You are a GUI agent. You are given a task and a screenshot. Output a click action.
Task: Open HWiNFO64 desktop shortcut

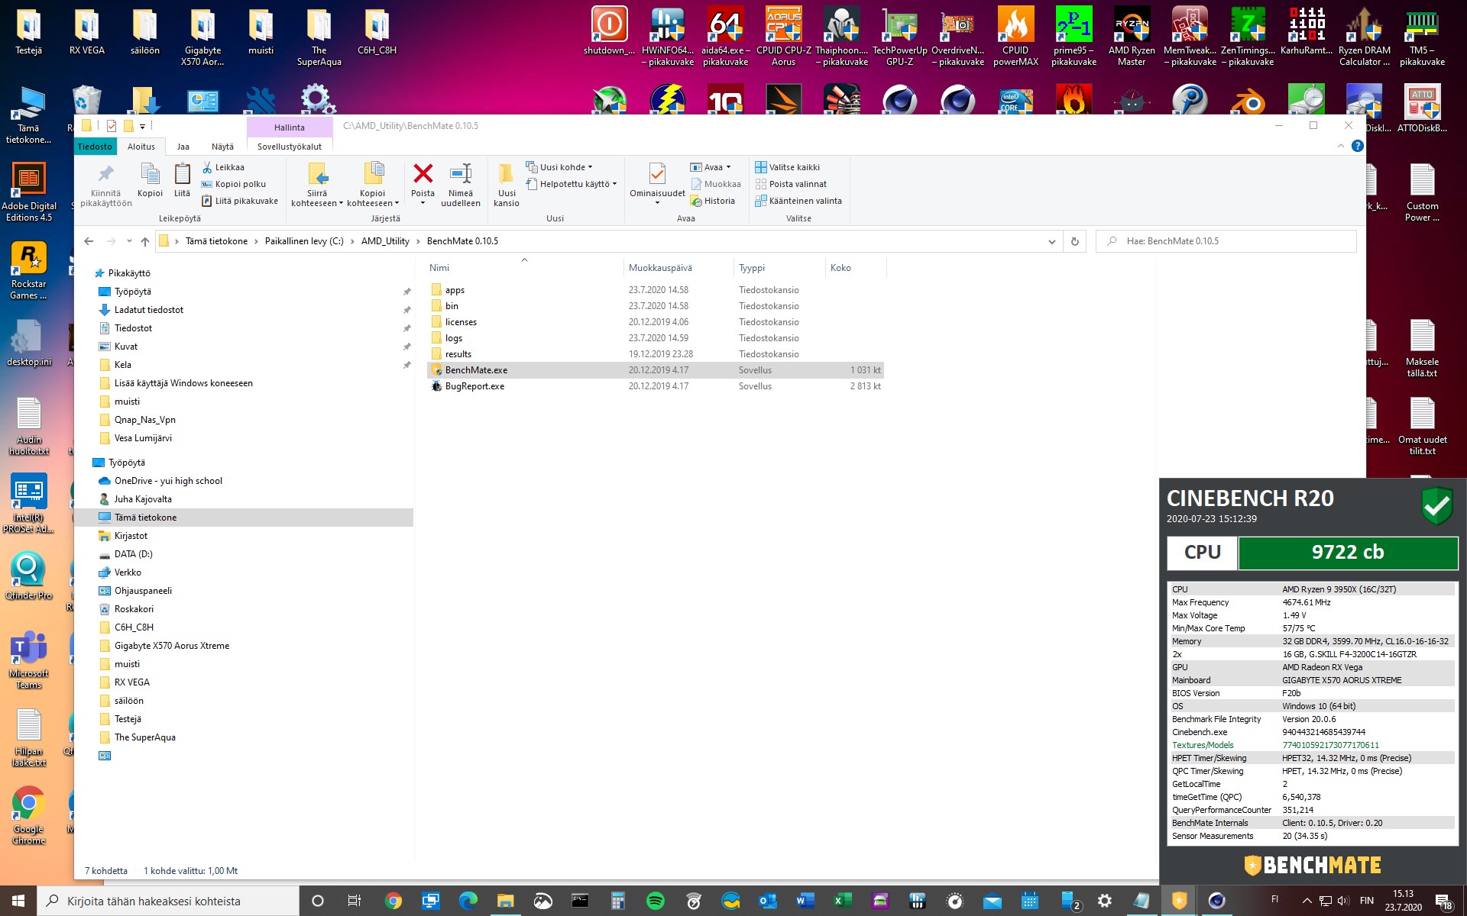[667, 37]
